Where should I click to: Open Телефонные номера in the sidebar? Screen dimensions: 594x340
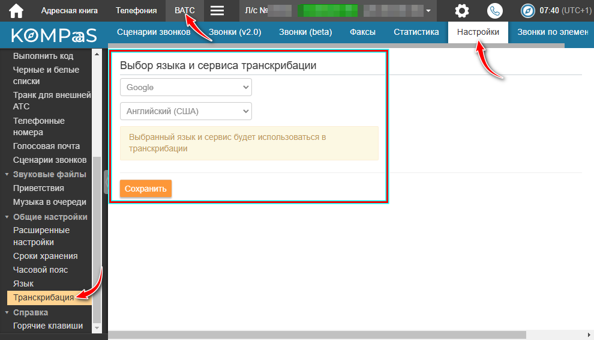click(x=38, y=126)
